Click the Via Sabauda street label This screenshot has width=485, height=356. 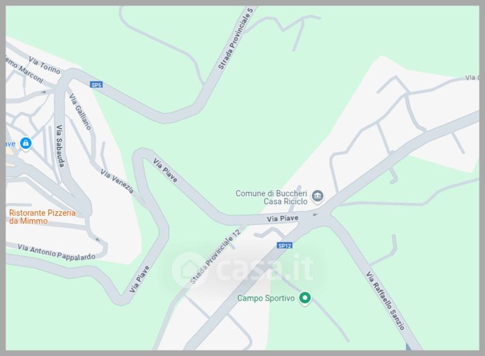59,146
